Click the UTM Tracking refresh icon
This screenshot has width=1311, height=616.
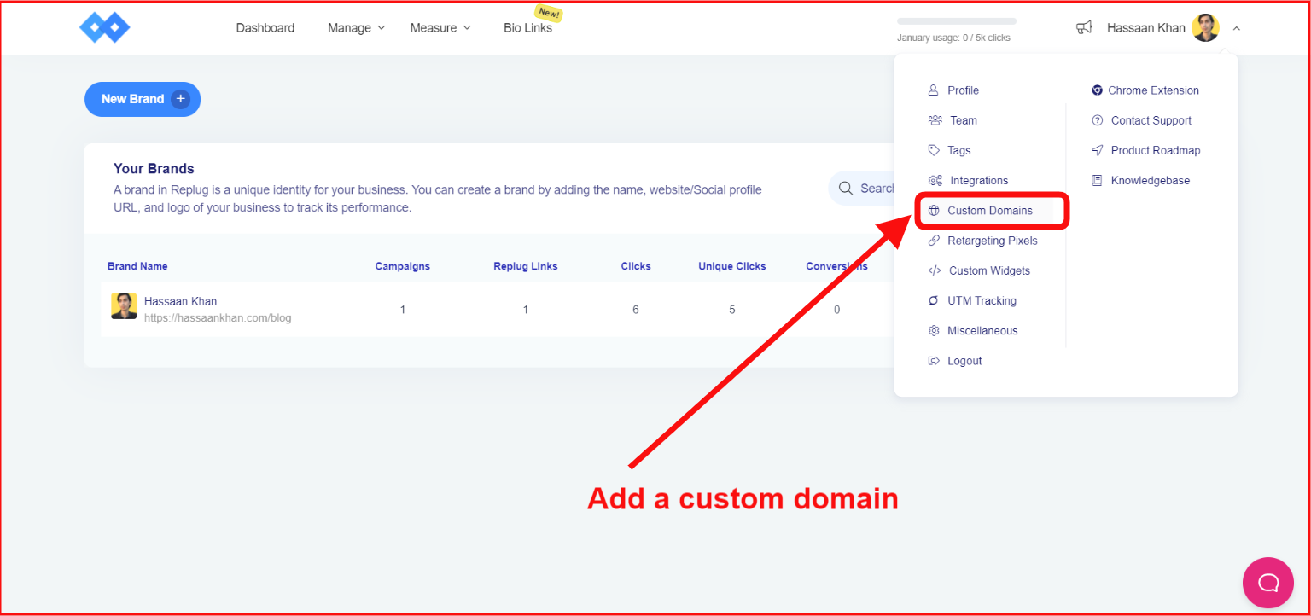(934, 300)
